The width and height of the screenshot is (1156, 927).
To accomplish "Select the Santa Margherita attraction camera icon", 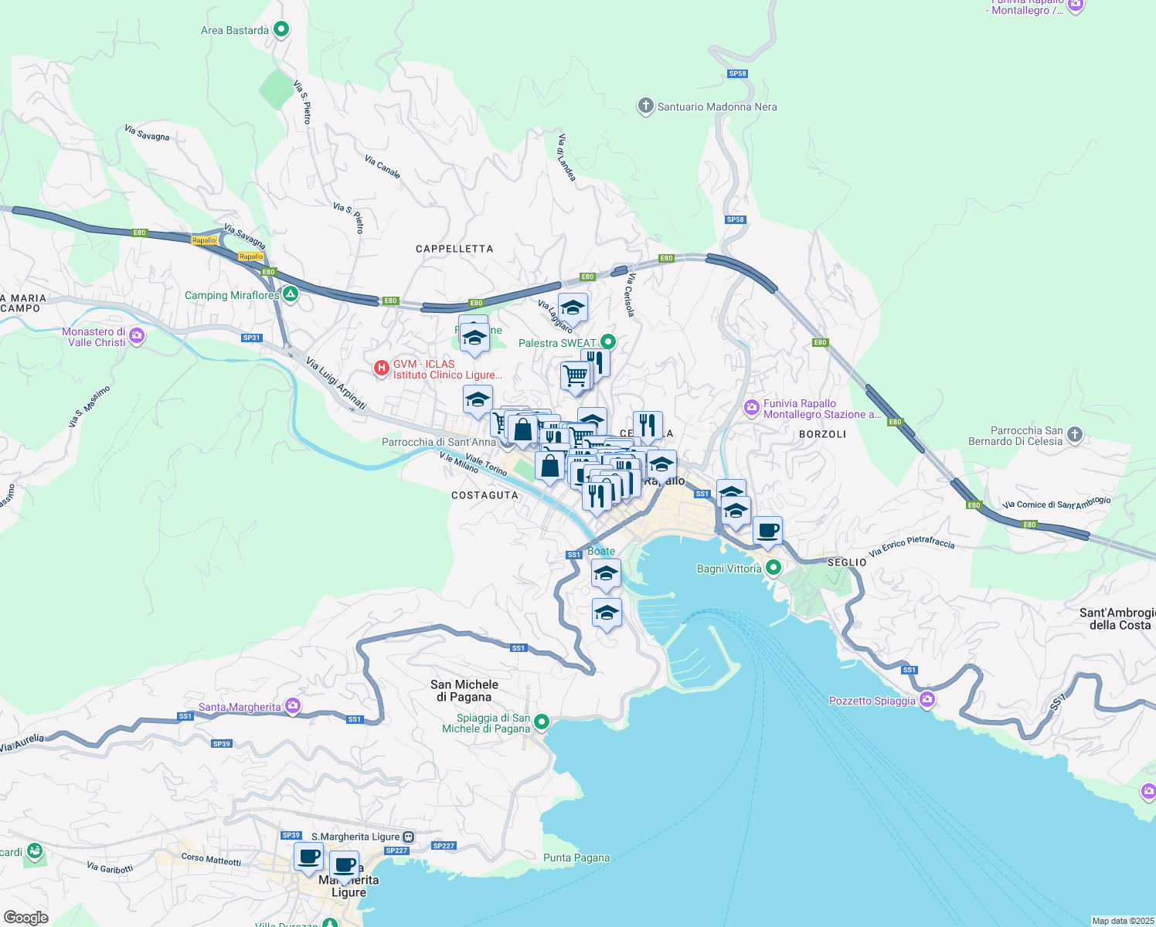I will point(292,705).
